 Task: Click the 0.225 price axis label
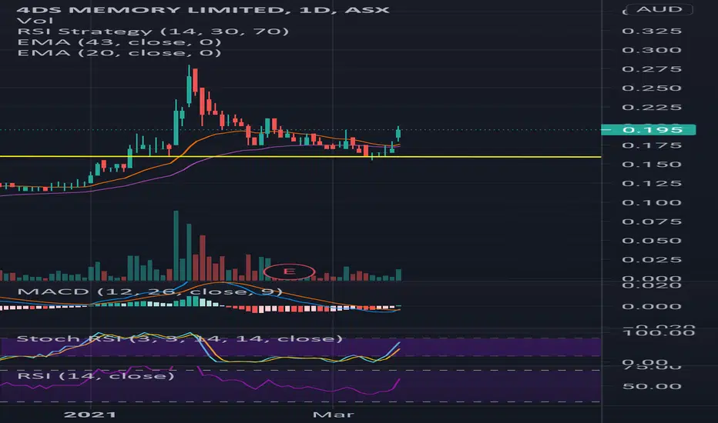[652, 108]
